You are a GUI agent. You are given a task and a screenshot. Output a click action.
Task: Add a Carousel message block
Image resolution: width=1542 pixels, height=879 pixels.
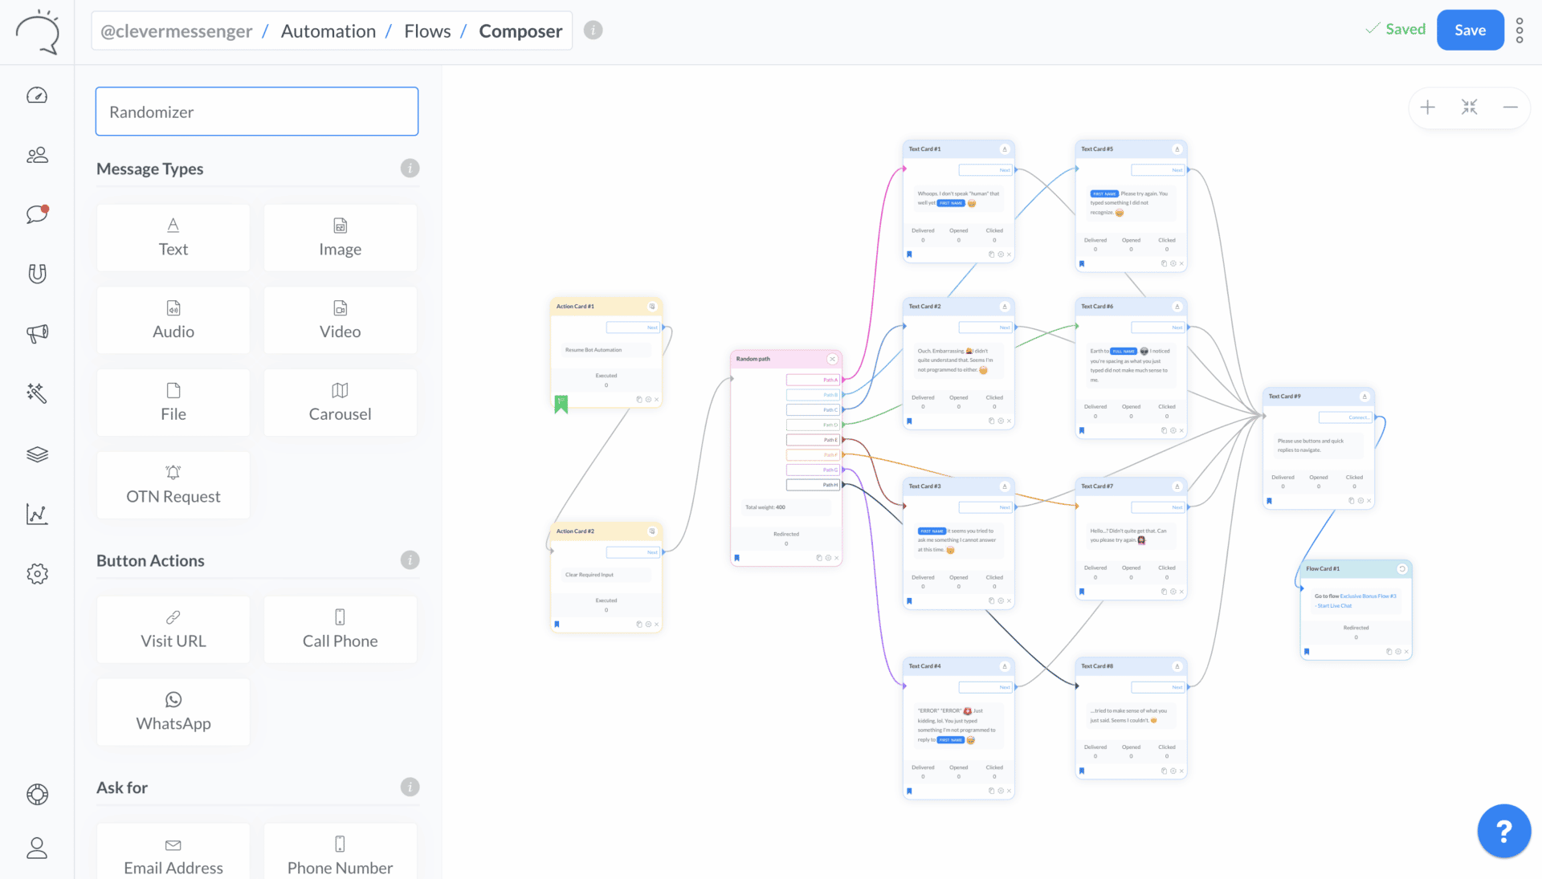pyautogui.click(x=341, y=403)
